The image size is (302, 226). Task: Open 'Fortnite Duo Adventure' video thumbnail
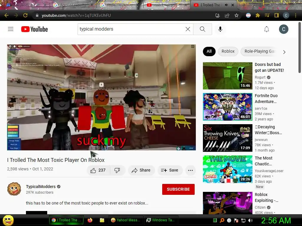pyautogui.click(x=228, y=107)
